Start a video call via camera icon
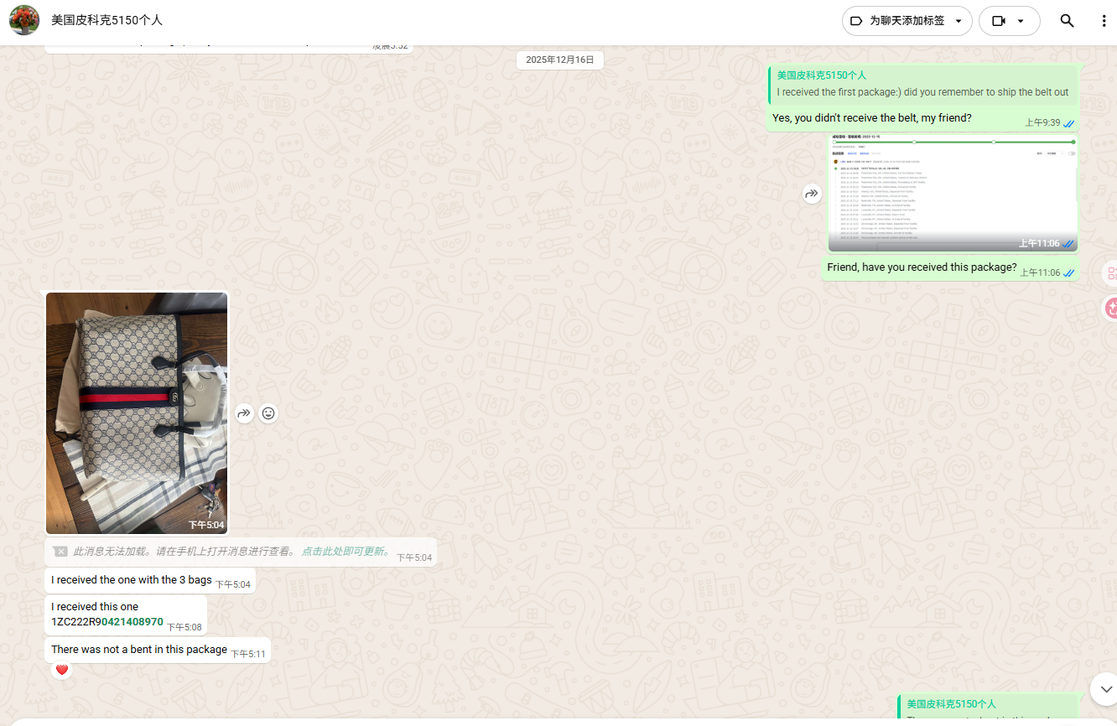1117x726 pixels. 998,21
